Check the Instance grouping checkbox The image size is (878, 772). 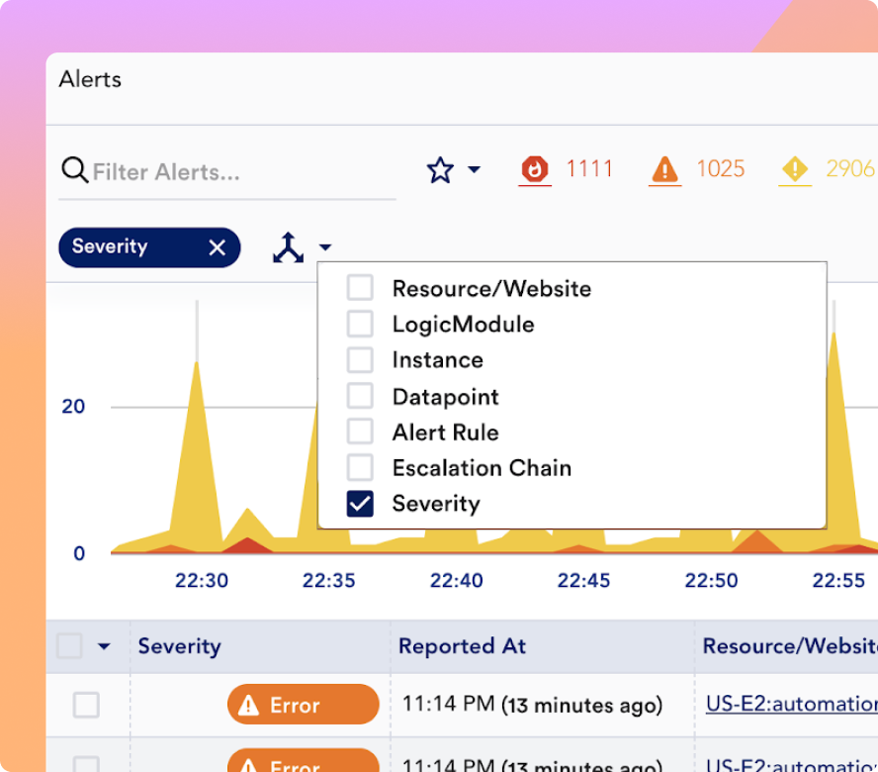(360, 359)
